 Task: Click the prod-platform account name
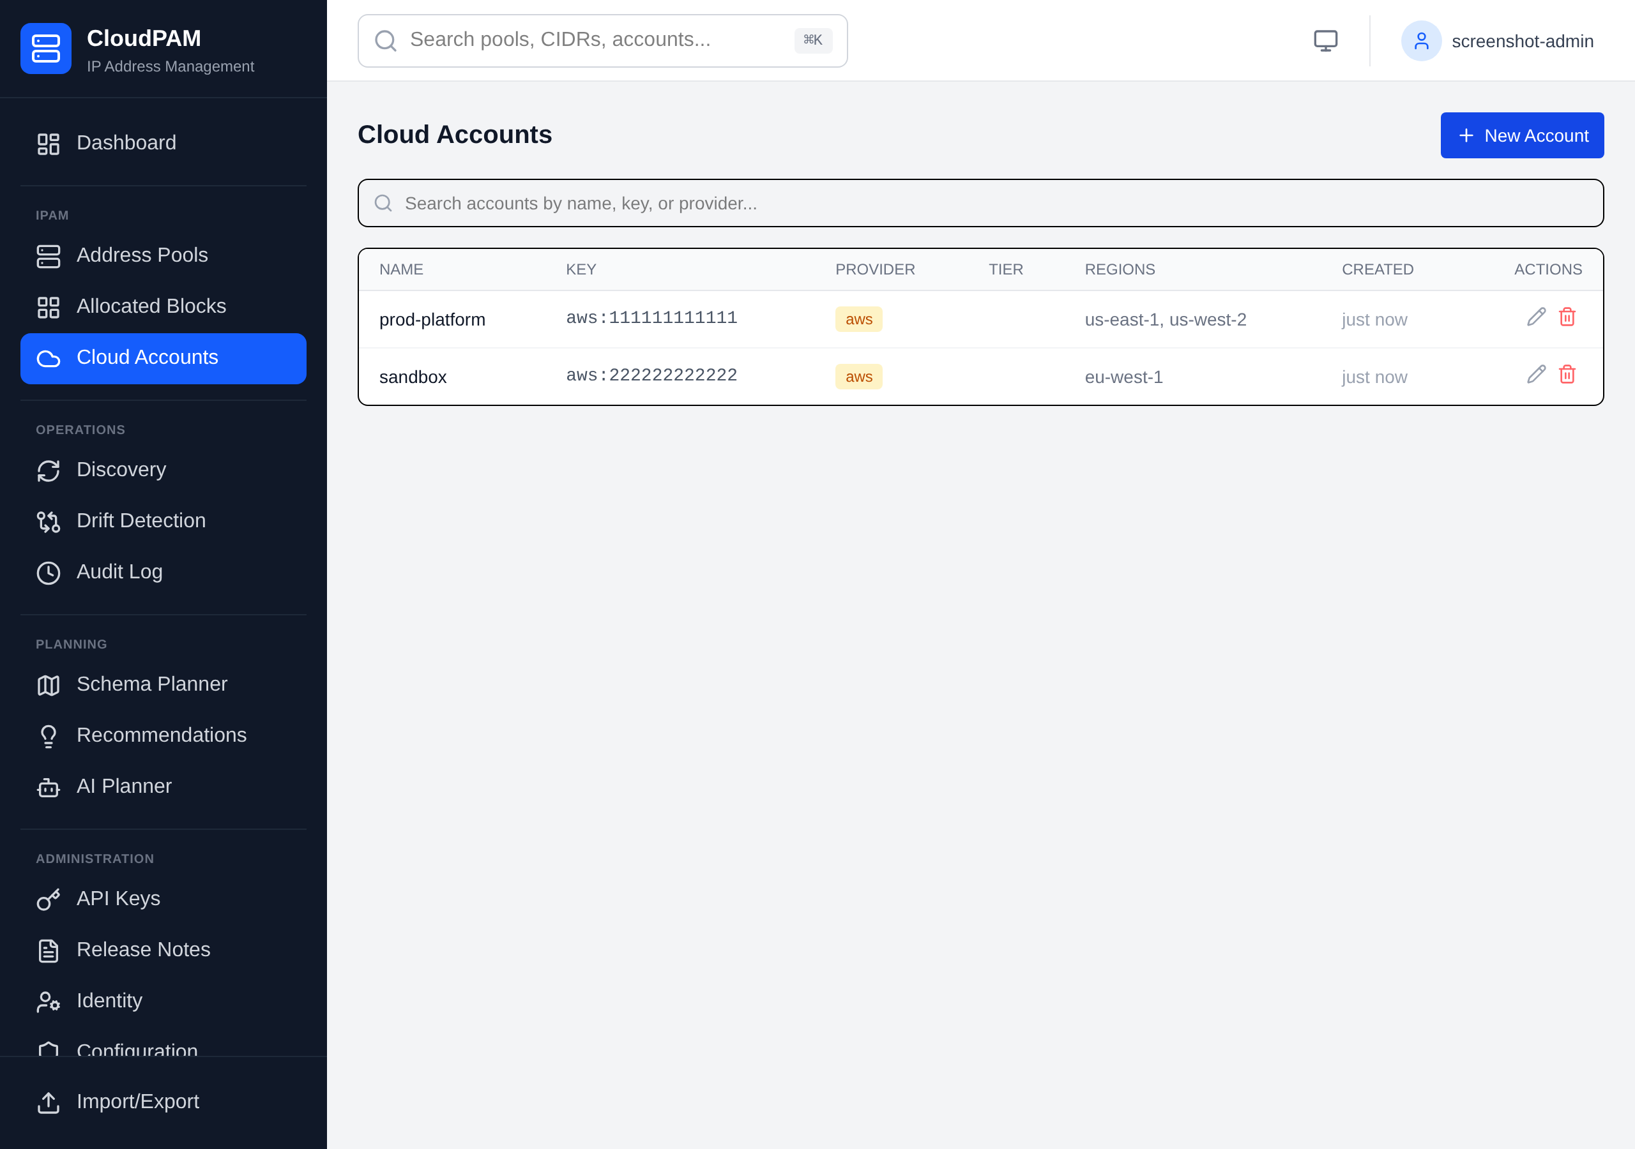point(432,320)
